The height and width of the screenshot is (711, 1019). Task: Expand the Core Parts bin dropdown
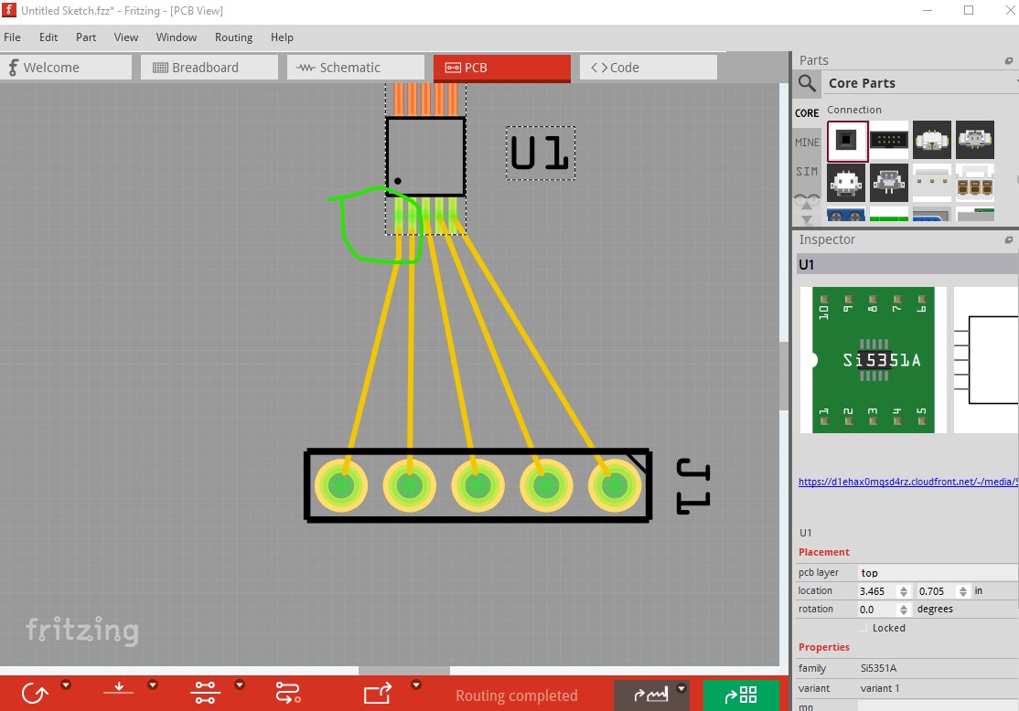click(x=1015, y=83)
